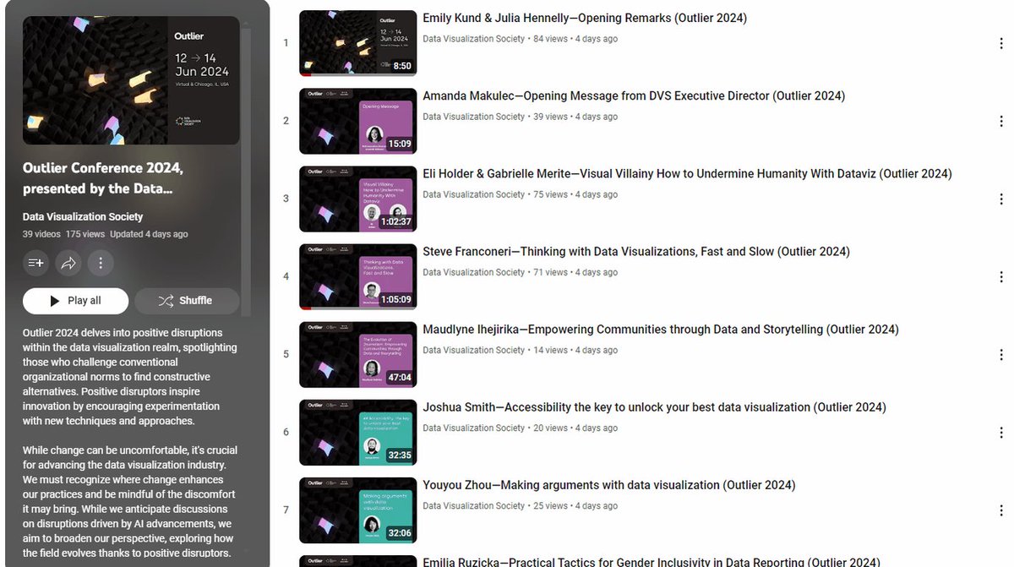Click channel name under Youyou Zhou video
Screen dimensions: 1014x567
(x=474, y=505)
